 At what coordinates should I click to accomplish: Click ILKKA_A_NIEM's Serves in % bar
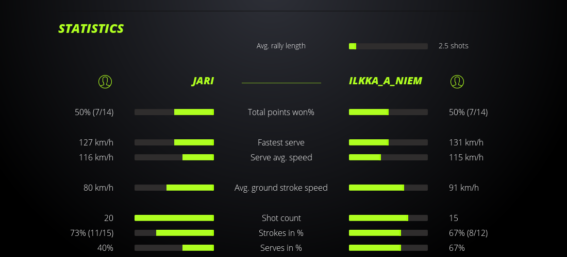(388, 248)
